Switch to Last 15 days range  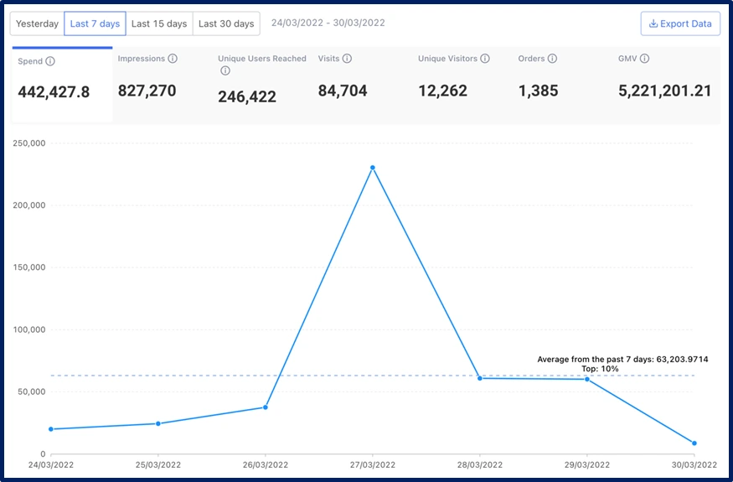[159, 23]
